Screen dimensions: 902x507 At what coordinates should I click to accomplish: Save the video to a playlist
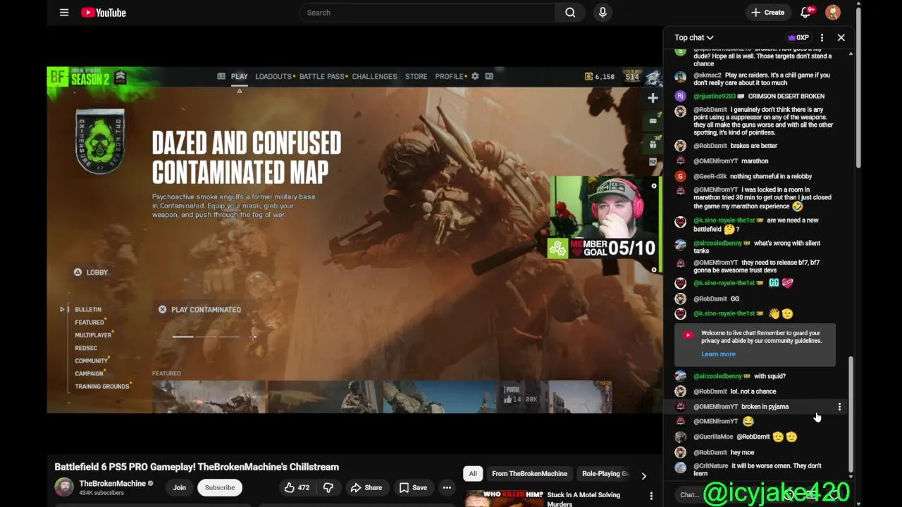click(413, 487)
